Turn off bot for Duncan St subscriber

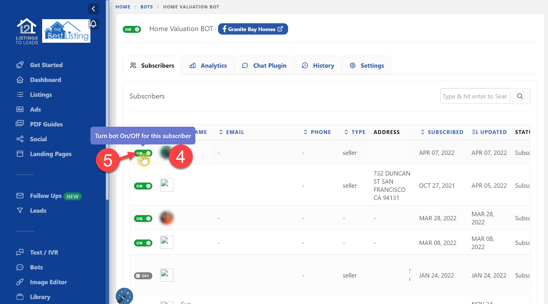pos(143,186)
